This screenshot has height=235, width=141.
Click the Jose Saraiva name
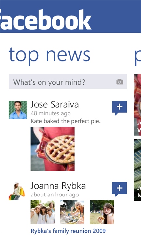[x=55, y=104]
